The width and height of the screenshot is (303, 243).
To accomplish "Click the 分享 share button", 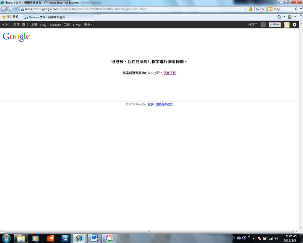I will (275, 25).
